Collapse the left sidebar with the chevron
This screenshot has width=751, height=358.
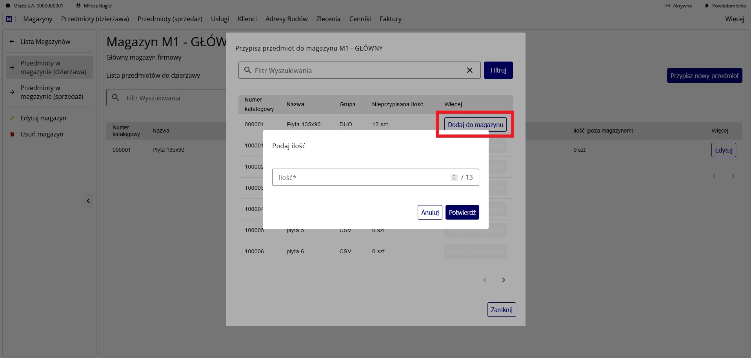(x=88, y=201)
